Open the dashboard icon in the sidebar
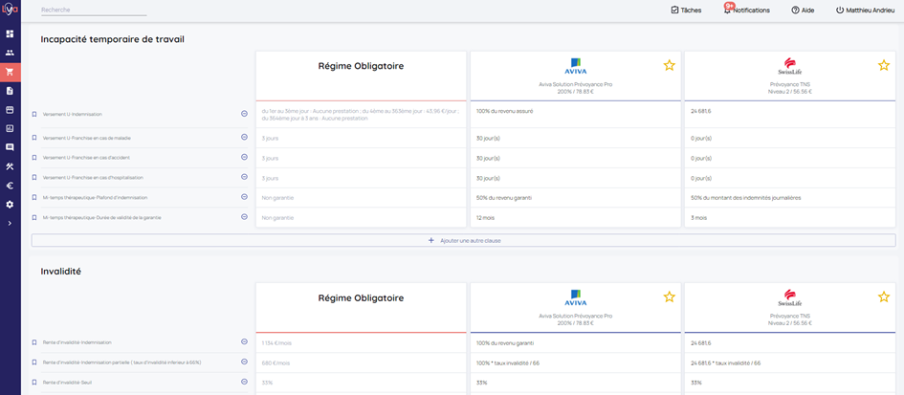The height and width of the screenshot is (395, 904). [10, 33]
